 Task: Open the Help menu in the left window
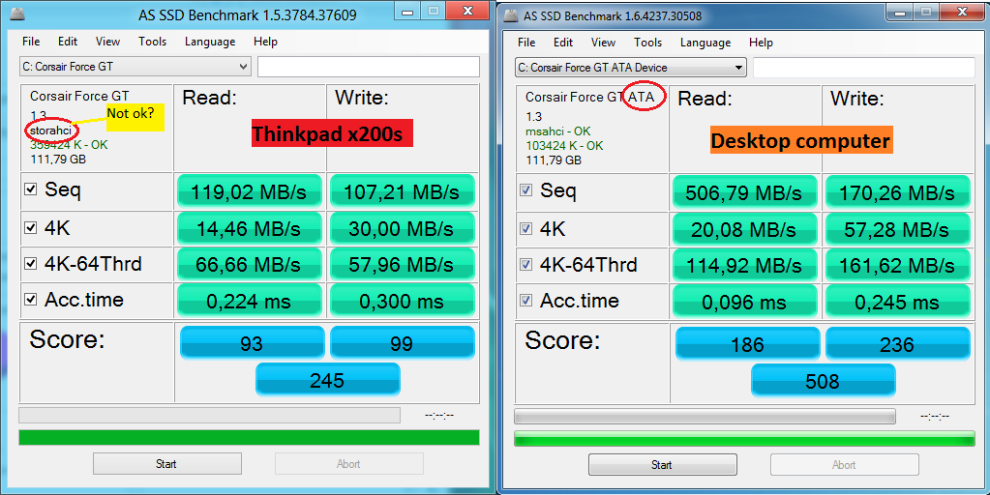266,42
